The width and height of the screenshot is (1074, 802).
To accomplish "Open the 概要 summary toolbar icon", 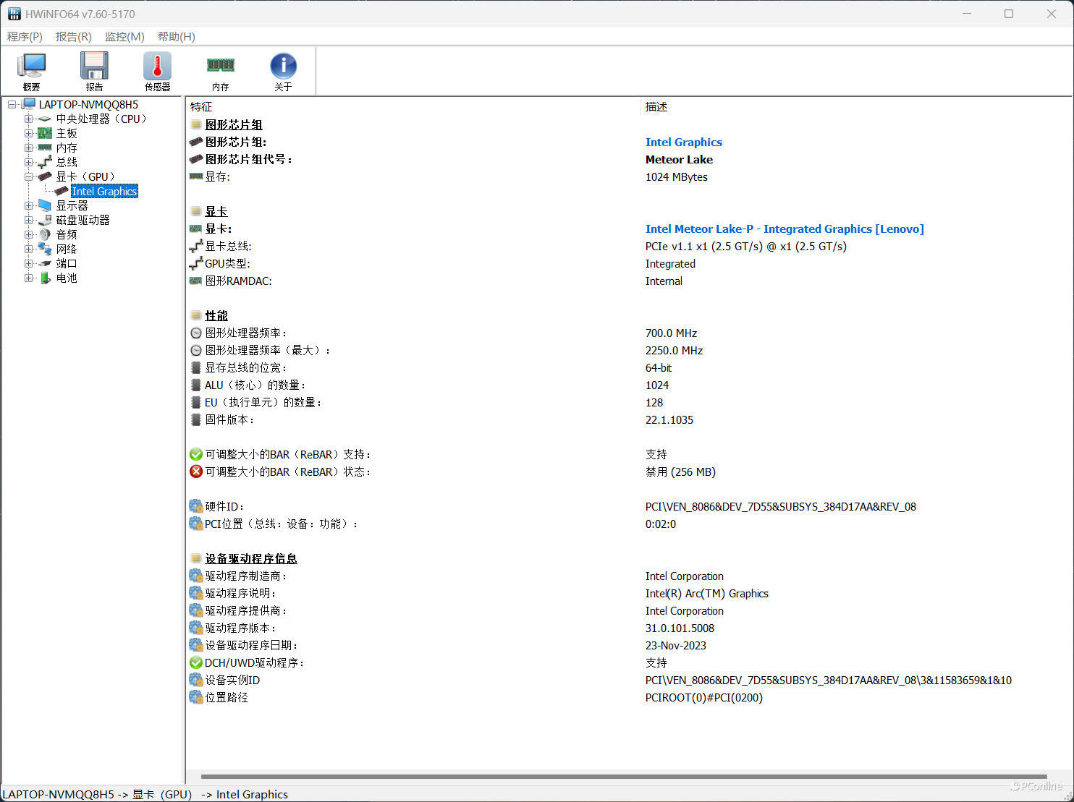I will 31,67.
